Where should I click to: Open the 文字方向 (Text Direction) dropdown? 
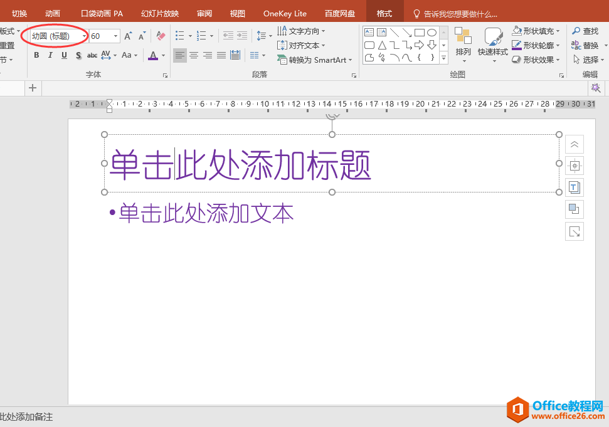(x=301, y=30)
